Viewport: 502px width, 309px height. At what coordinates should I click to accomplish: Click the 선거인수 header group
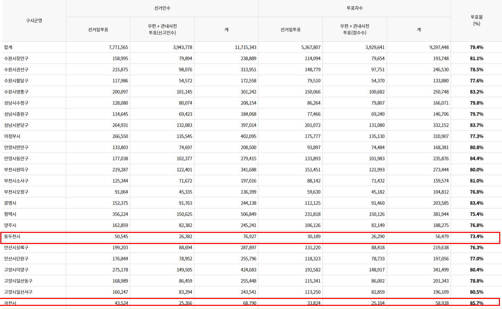162,8
